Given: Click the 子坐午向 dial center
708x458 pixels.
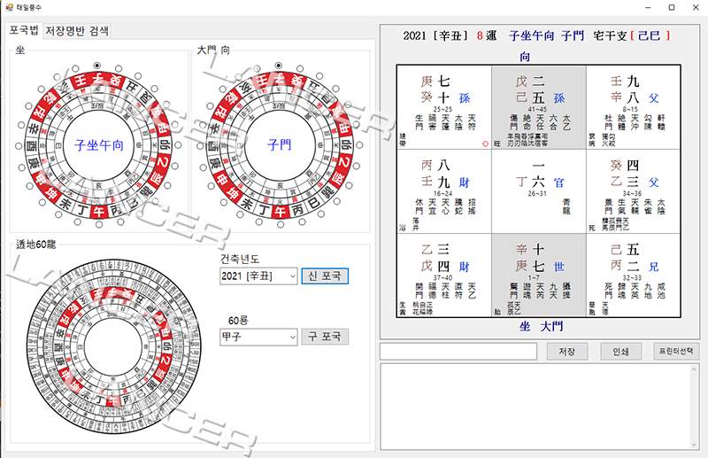Looking at the screenshot, I should point(99,145).
